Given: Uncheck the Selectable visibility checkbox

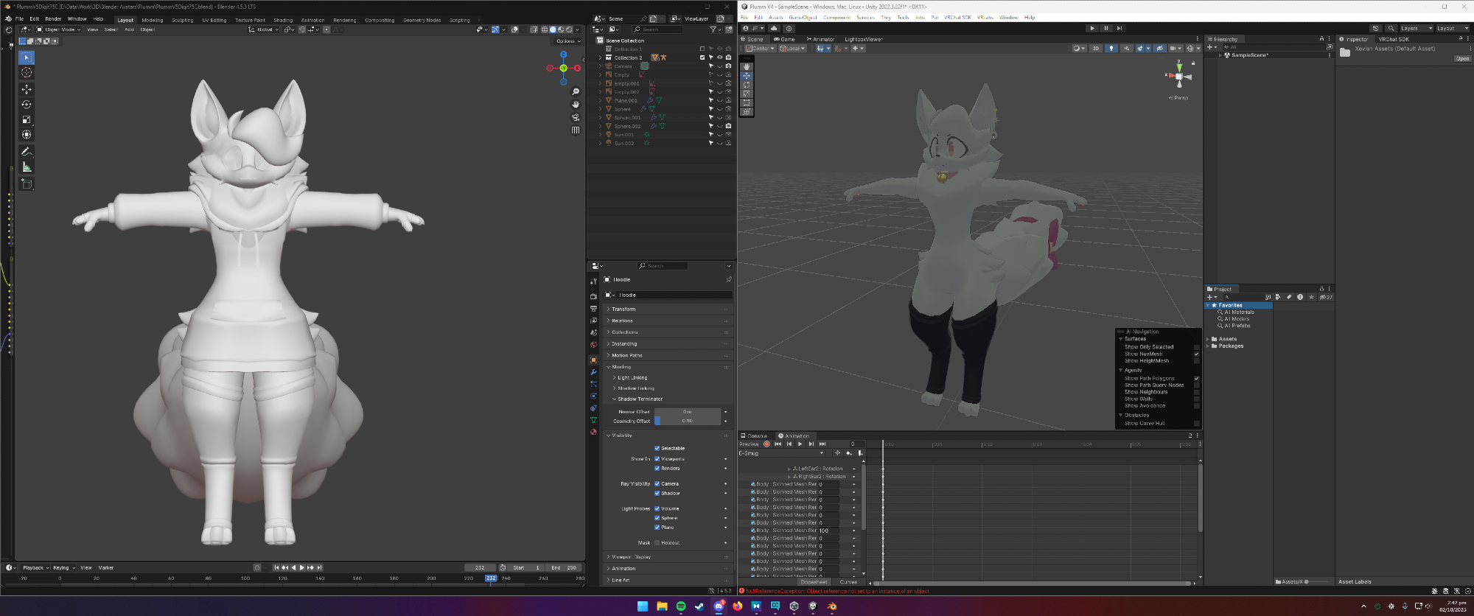Looking at the screenshot, I should click(657, 448).
